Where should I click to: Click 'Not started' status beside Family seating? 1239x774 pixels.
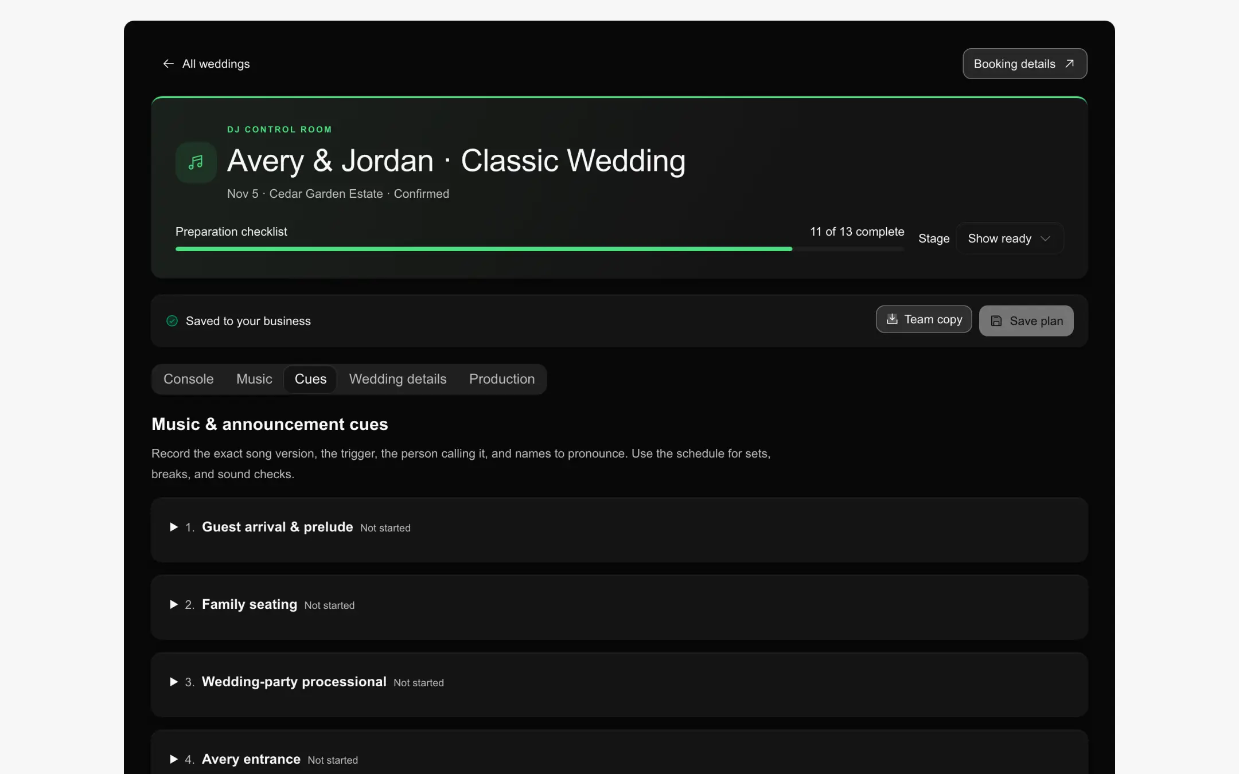pyautogui.click(x=329, y=605)
